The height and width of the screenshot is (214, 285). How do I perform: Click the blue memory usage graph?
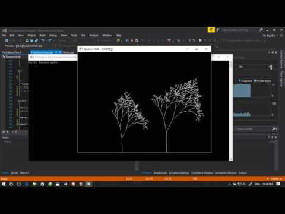click(x=242, y=91)
